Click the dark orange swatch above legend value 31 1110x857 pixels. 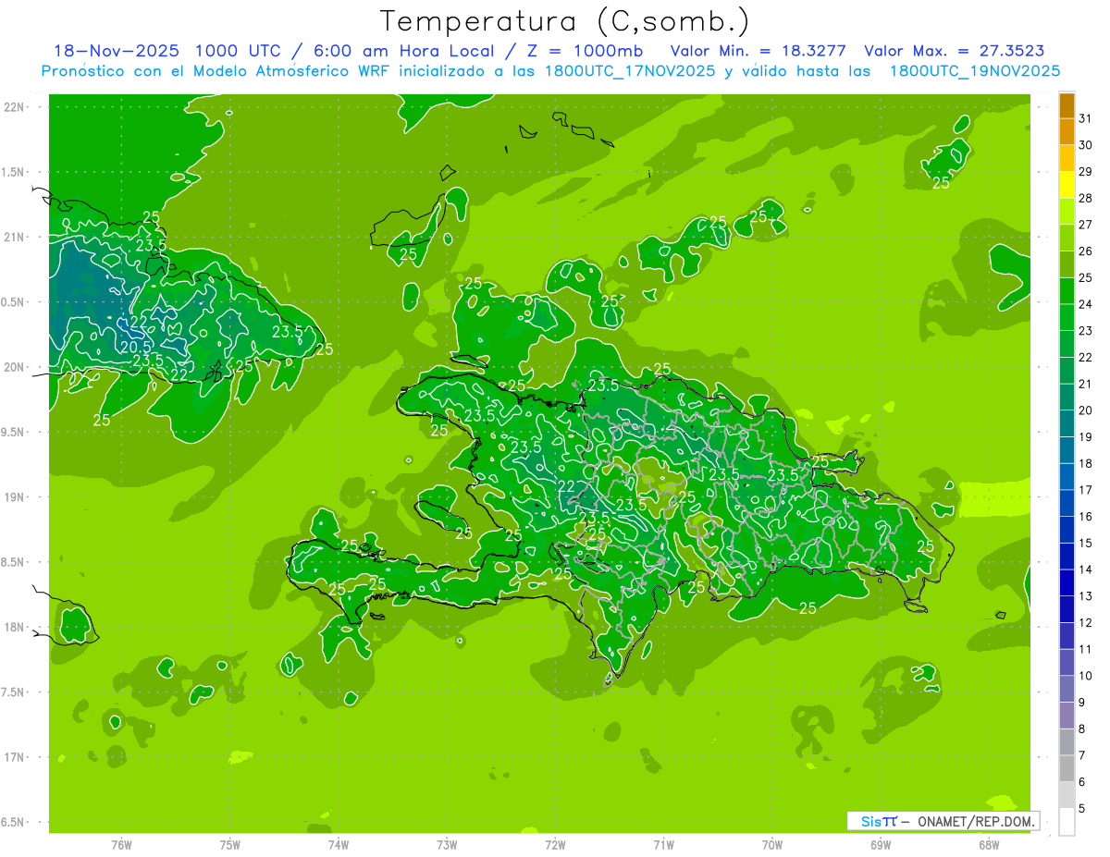coord(1067,105)
